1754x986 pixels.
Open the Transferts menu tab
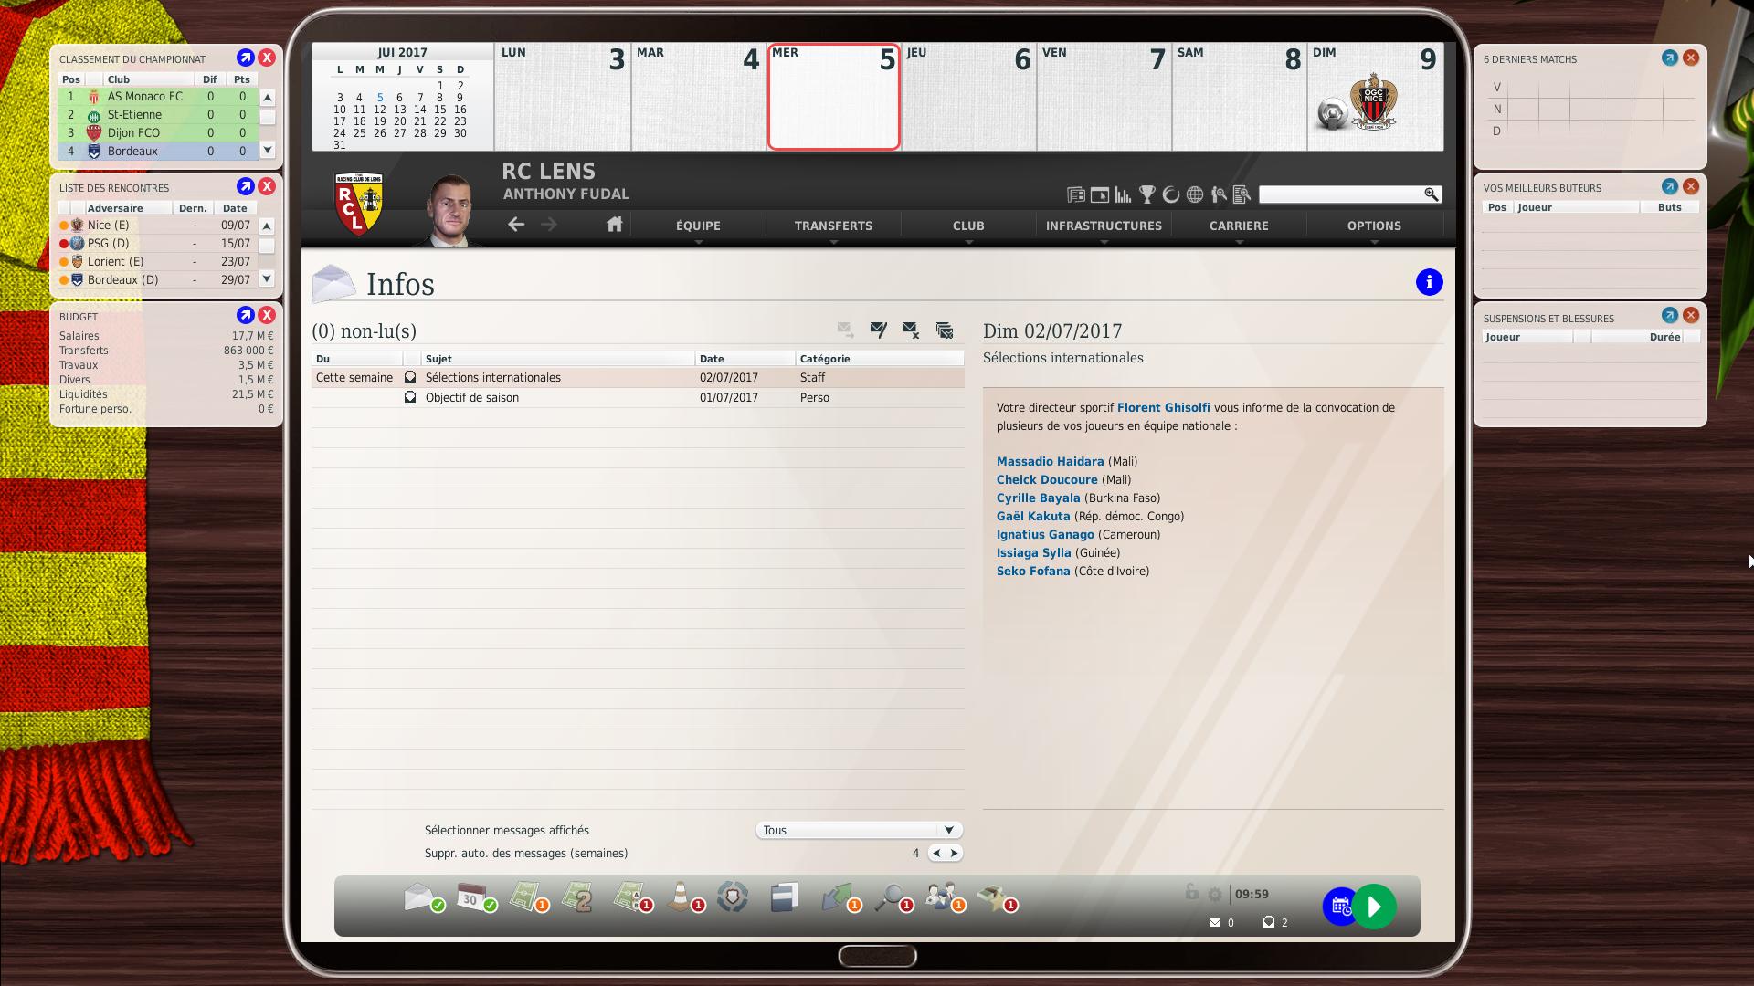tap(832, 226)
